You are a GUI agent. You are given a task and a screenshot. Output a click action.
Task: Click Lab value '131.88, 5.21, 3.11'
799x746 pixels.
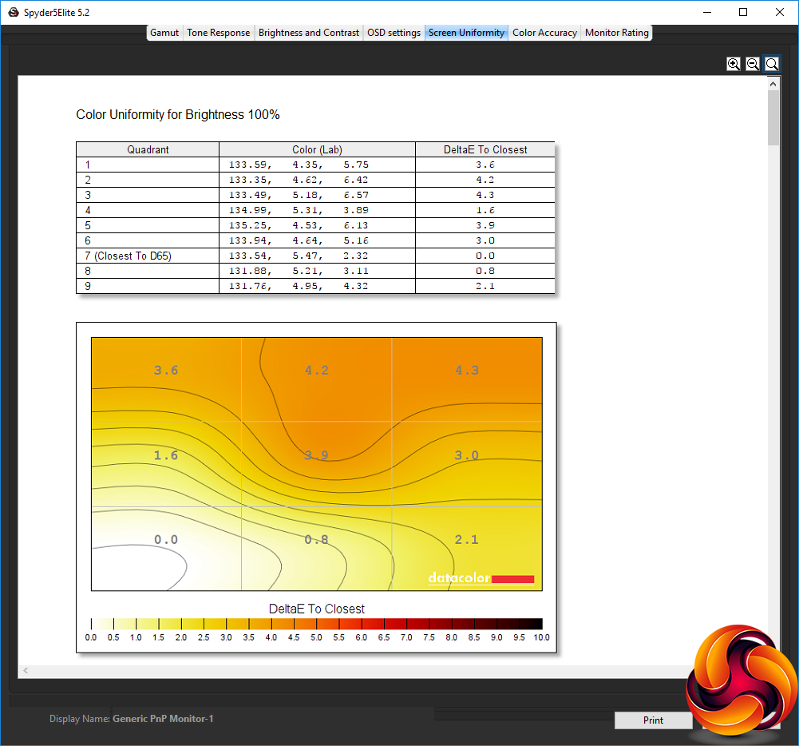point(299,271)
